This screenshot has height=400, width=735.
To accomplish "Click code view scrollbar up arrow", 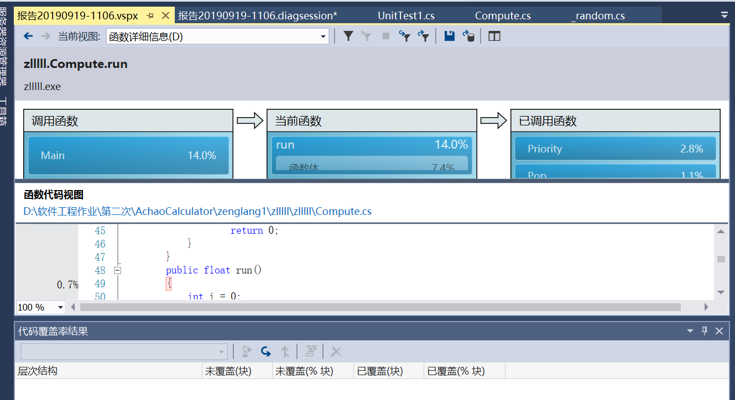I will (x=721, y=231).
